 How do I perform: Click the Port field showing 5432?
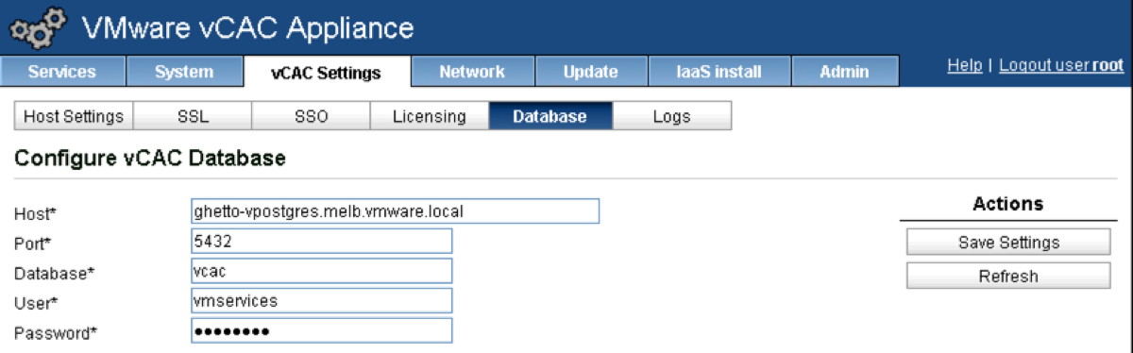tap(321, 242)
